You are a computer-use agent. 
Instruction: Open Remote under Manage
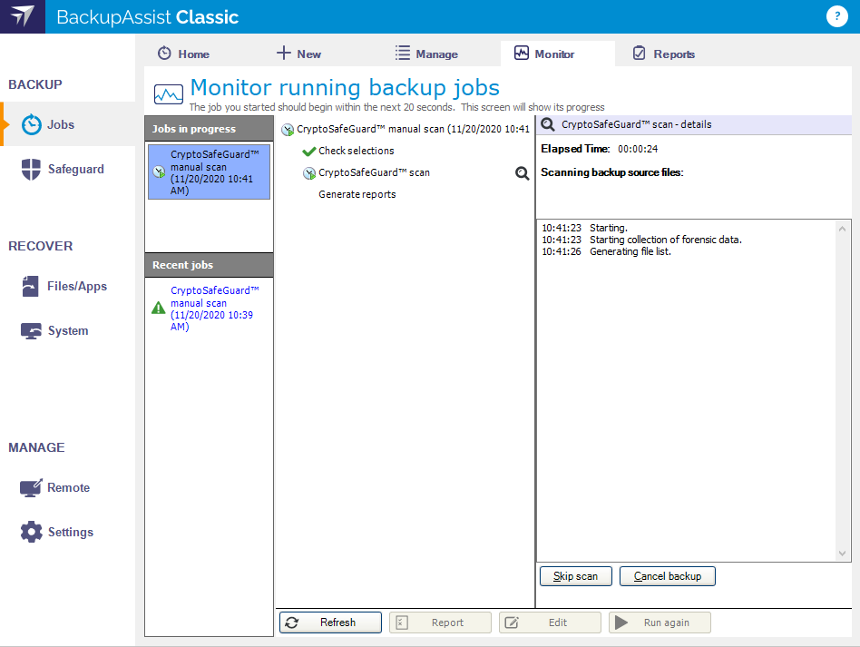68,487
